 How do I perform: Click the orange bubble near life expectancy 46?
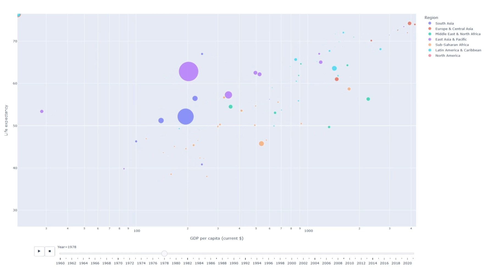(261, 143)
